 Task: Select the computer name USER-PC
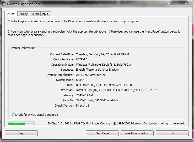(82, 59)
